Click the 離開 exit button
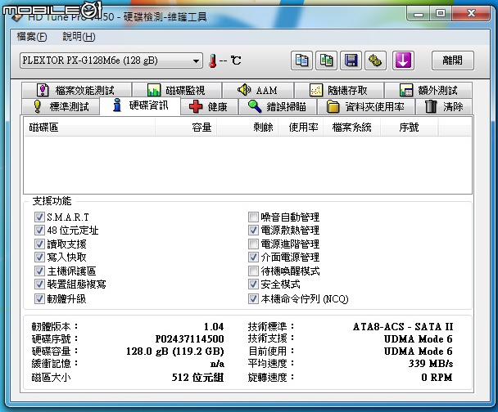Image resolution: width=498 pixels, height=412 pixels. (453, 60)
